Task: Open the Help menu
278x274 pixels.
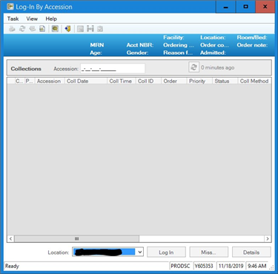Action: [51, 19]
